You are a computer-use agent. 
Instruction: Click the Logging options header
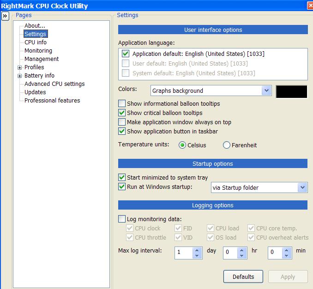[213, 205]
